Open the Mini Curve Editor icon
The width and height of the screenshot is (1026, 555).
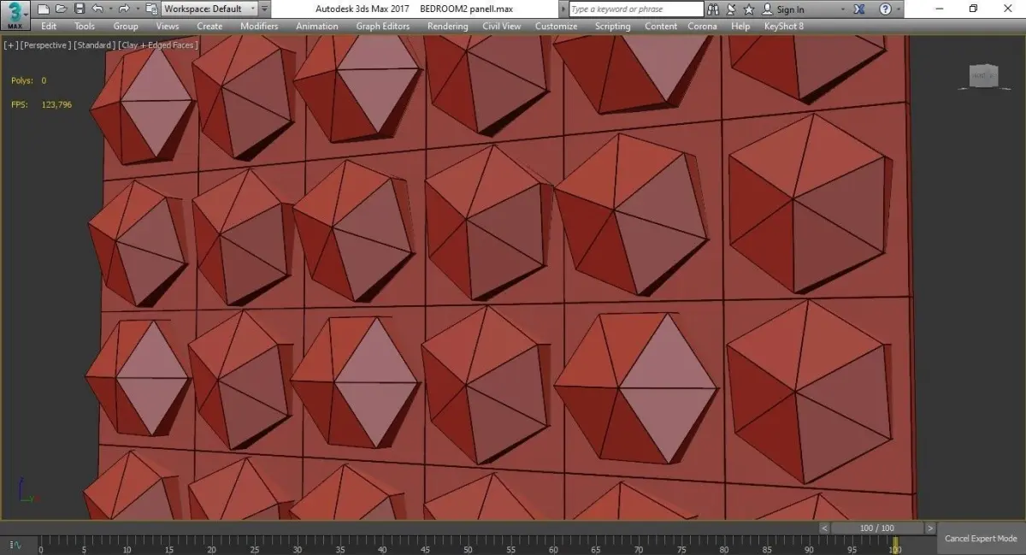click(15, 543)
